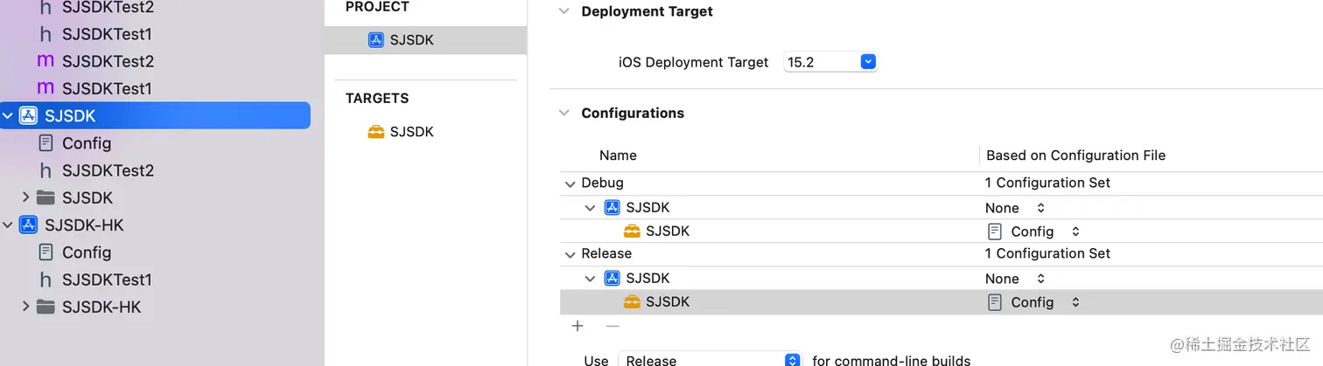Expand the SJSDK-HK folder in navigator
The height and width of the screenshot is (366, 1323).
(x=26, y=307)
